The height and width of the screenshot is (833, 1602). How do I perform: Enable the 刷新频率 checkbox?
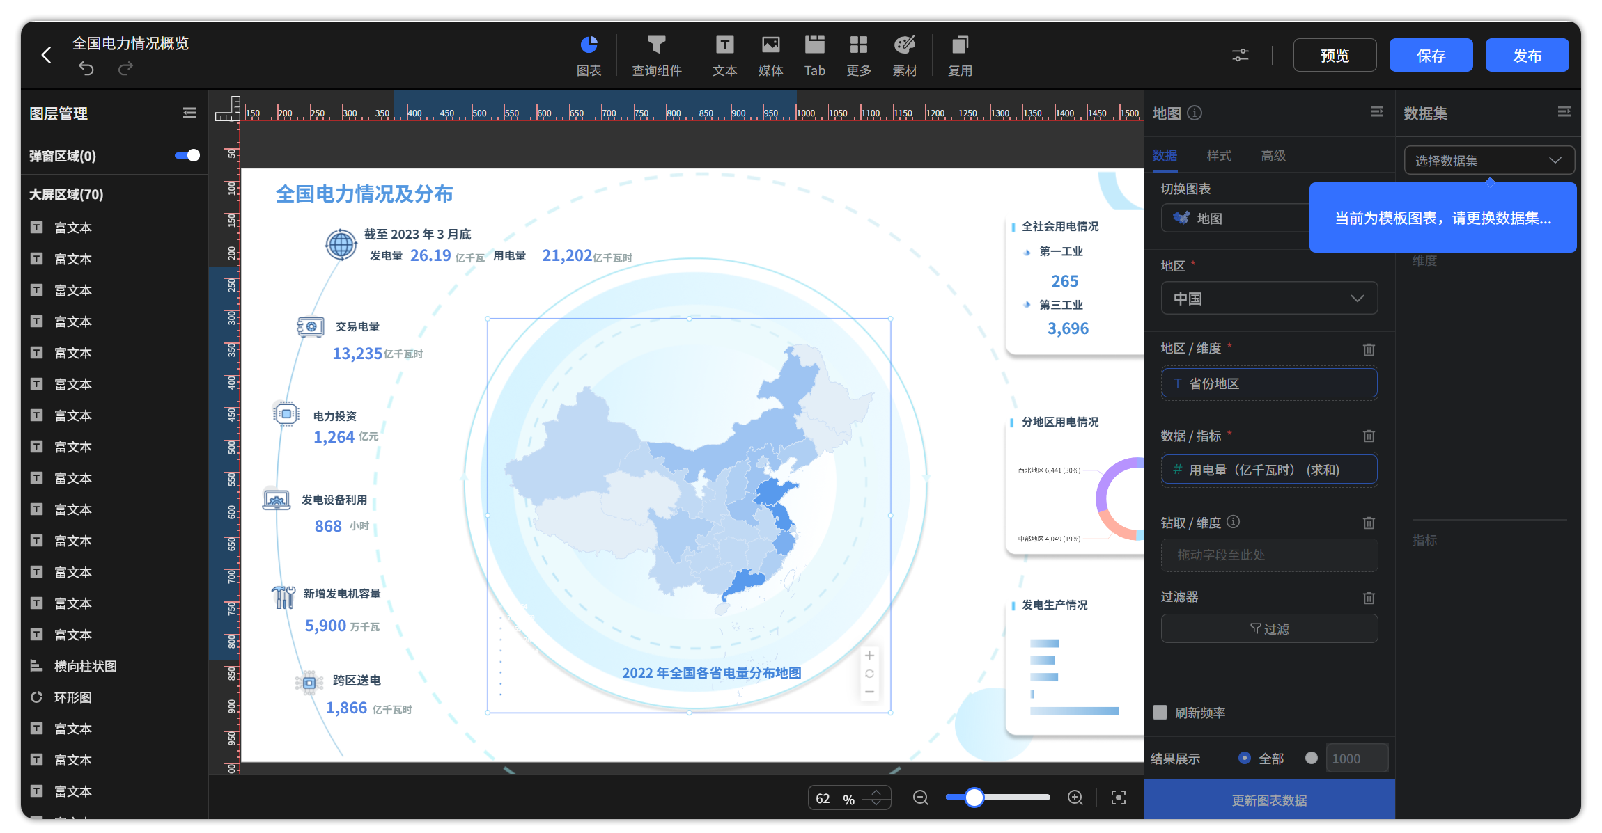[1160, 713]
